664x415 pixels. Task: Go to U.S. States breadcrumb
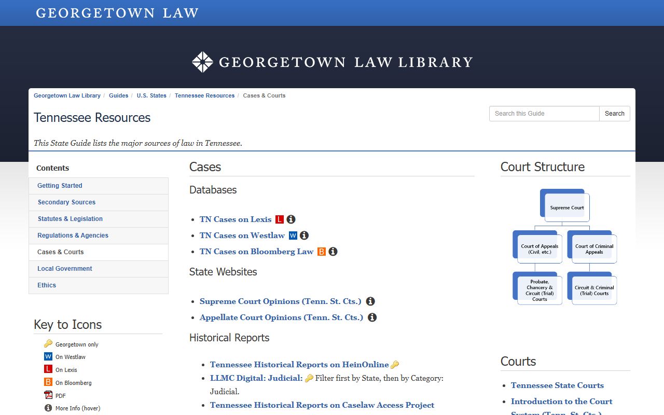tap(151, 95)
